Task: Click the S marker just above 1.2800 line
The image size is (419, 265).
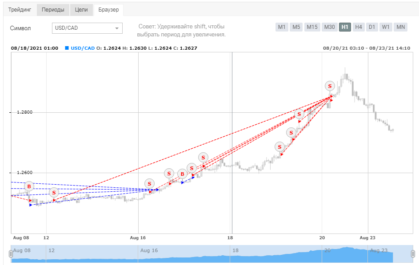Action: coord(299,114)
